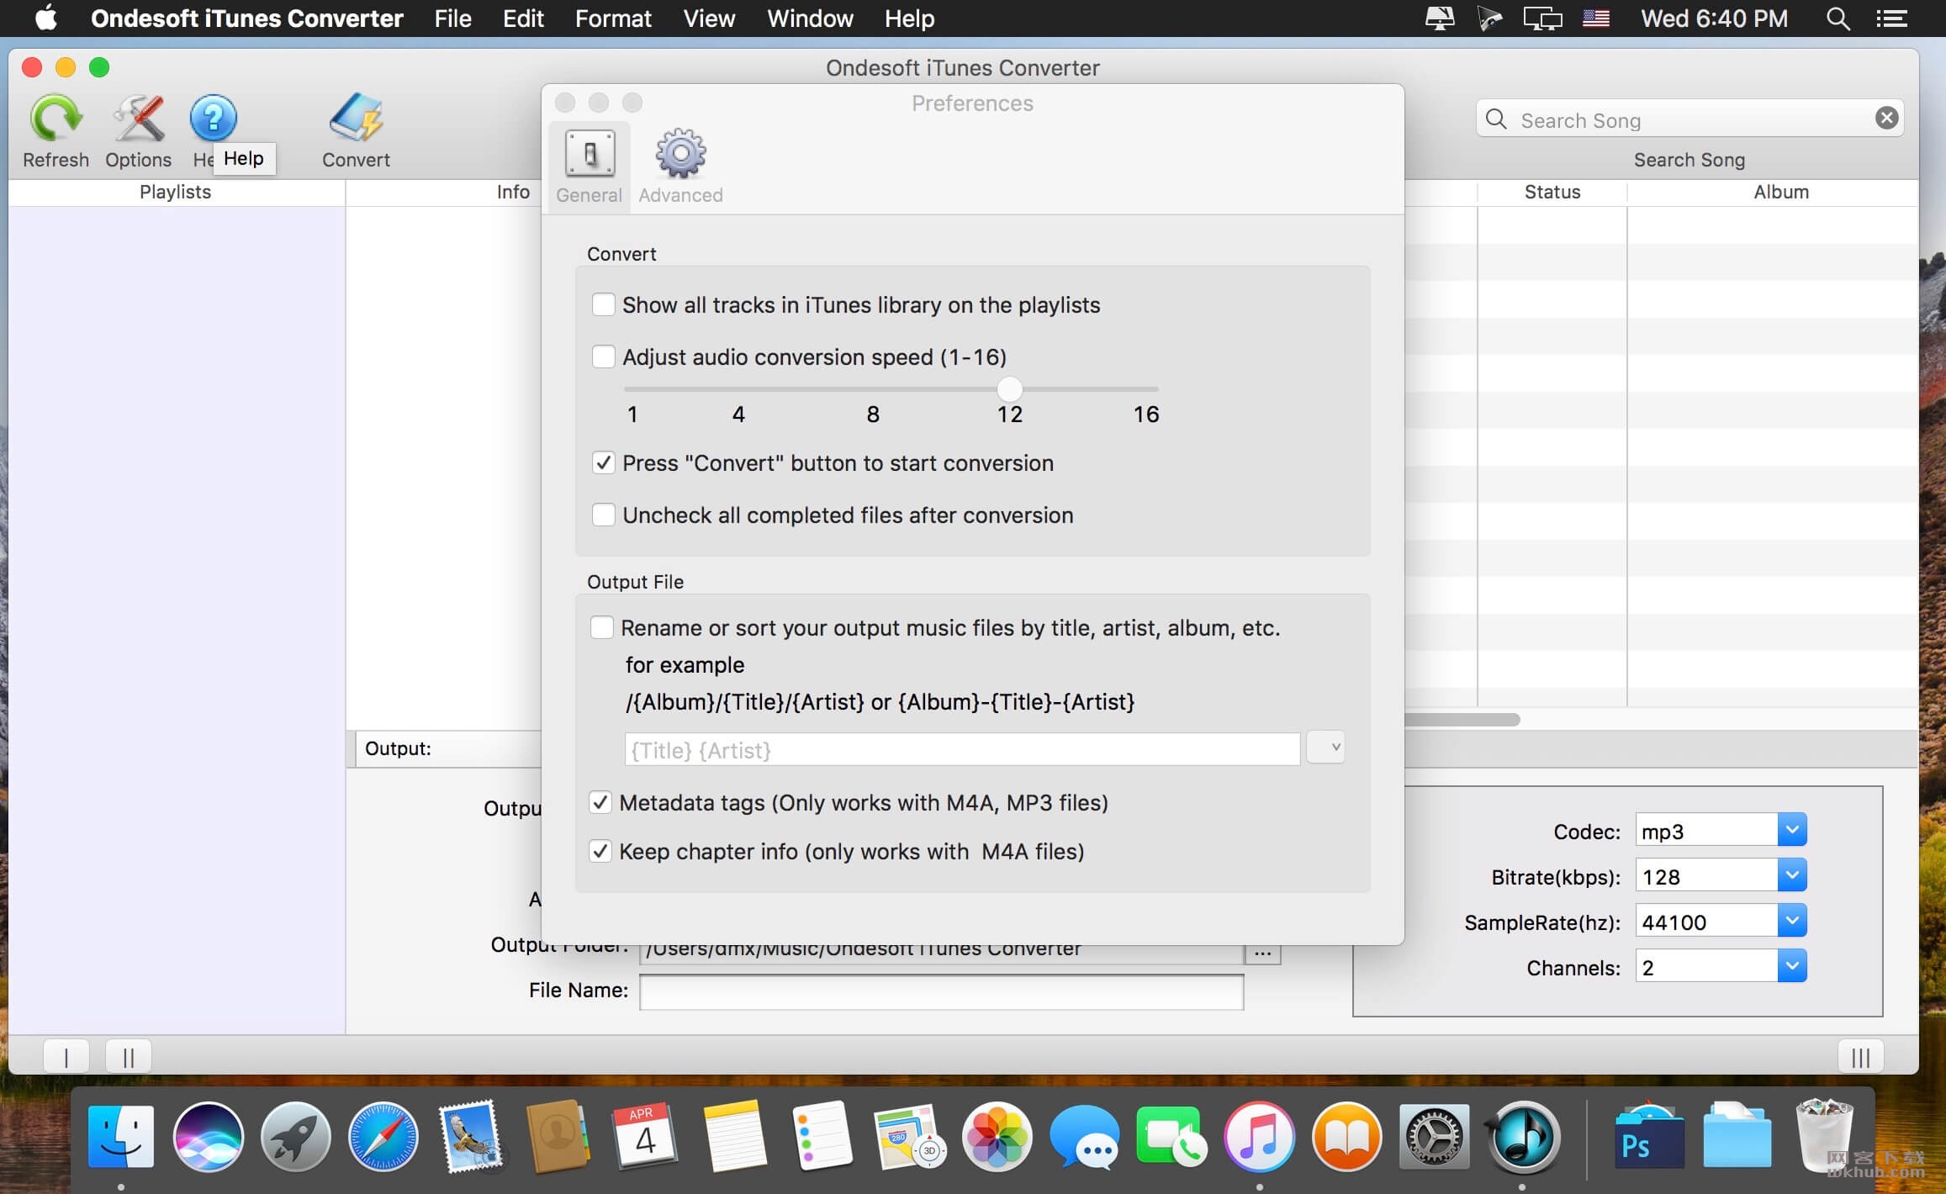Enable Show all tracks in iTunes library
1946x1194 pixels.
point(603,304)
